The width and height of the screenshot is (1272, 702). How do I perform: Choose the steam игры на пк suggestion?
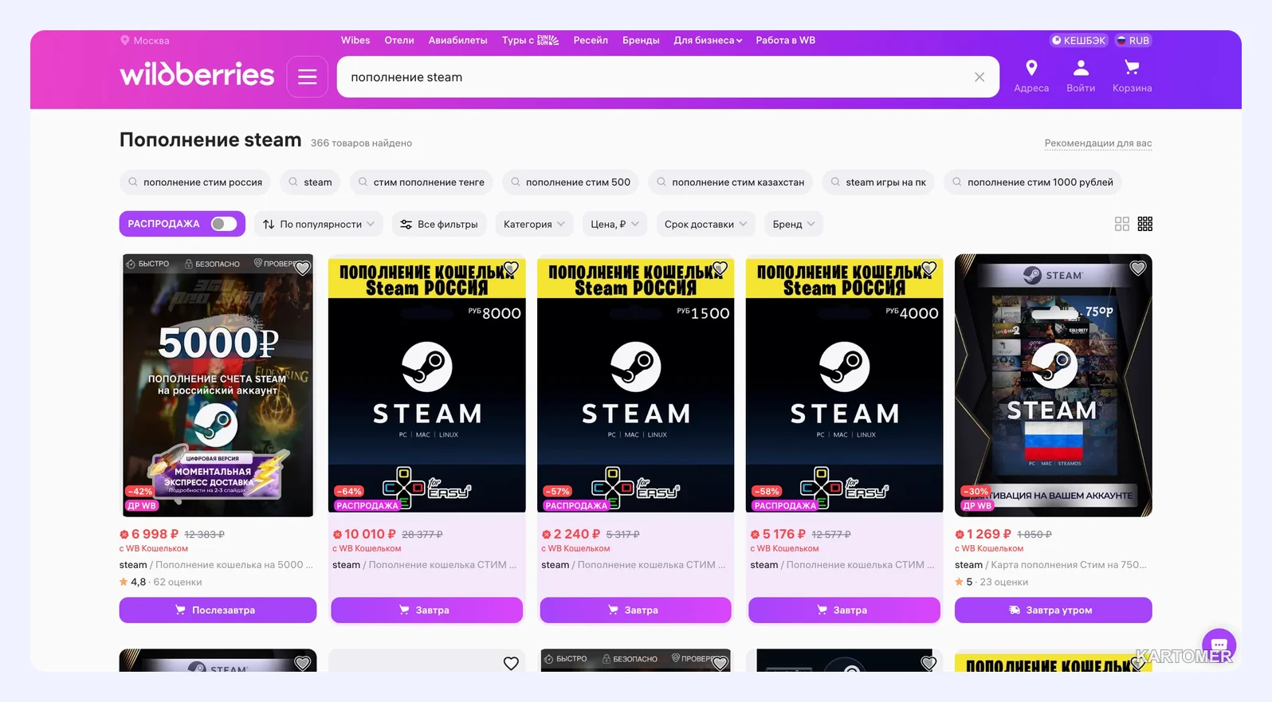click(878, 182)
